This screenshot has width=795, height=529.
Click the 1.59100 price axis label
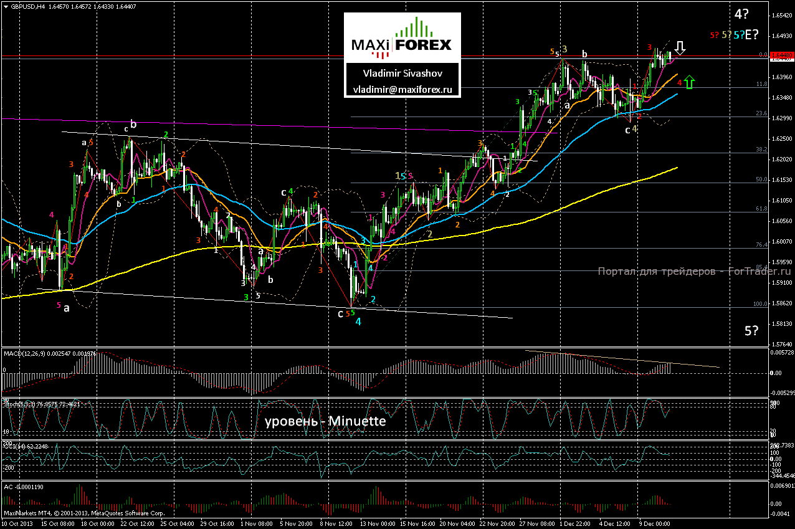click(x=781, y=282)
